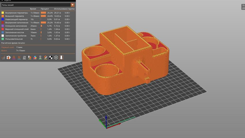Hide Внутренние периметры line type
Image resolution: width=245 pixels, height=138 pixels.
[x=38, y=13]
